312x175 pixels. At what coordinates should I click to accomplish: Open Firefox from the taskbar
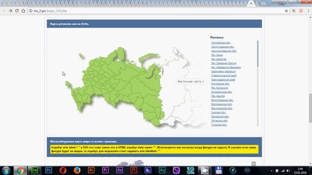[x=77, y=171]
